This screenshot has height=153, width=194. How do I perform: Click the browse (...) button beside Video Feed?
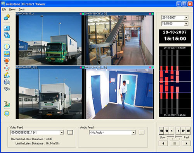[70, 132]
